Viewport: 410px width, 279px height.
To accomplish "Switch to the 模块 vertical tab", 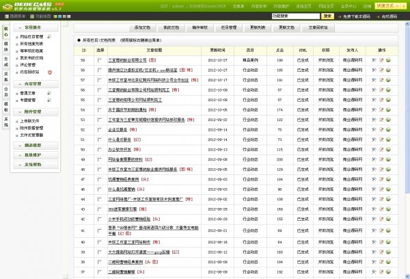I will pos(6,47).
